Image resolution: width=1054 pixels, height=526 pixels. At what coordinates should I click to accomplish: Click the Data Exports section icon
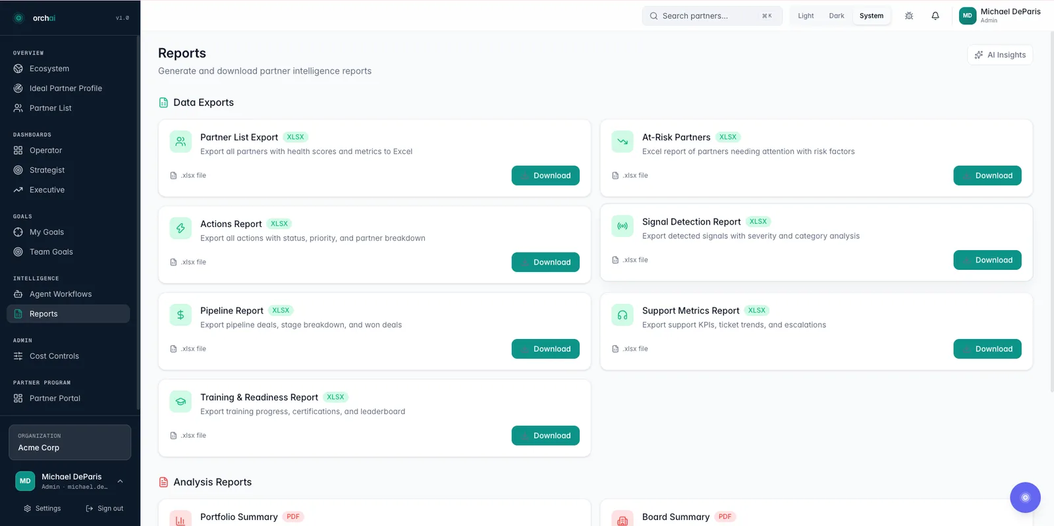click(163, 103)
